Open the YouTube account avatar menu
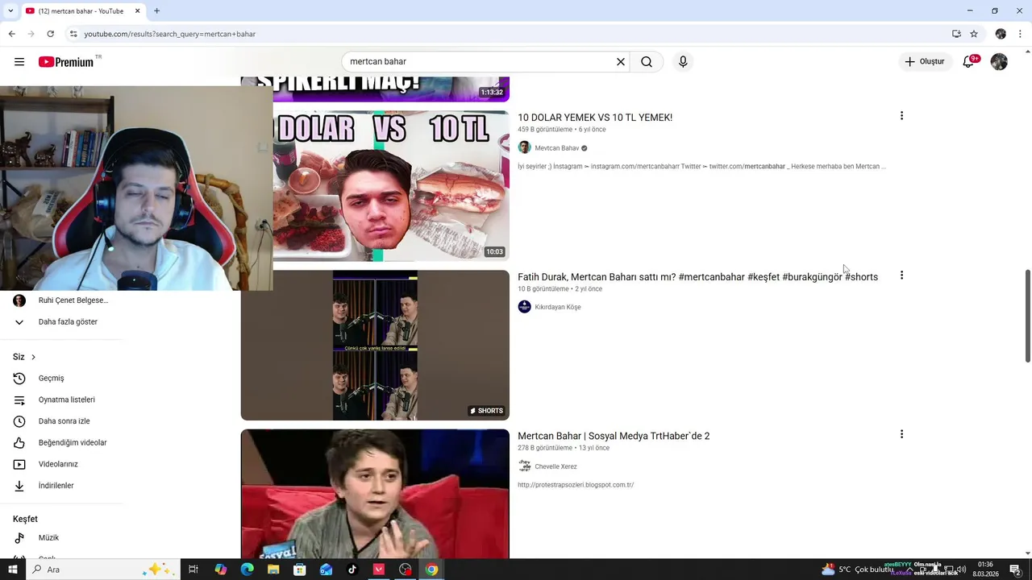 click(x=999, y=61)
